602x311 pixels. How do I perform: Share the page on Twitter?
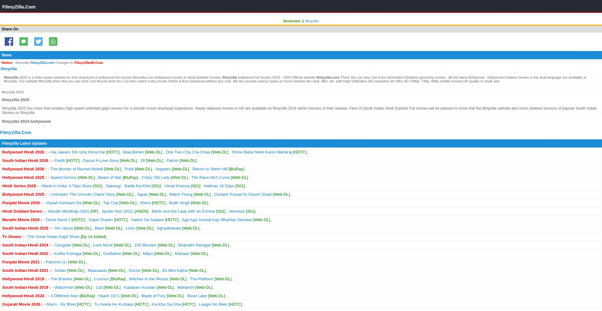tap(38, 42)
